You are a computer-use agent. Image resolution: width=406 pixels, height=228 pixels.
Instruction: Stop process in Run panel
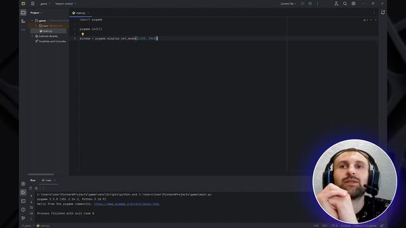(x=36, y=188)
